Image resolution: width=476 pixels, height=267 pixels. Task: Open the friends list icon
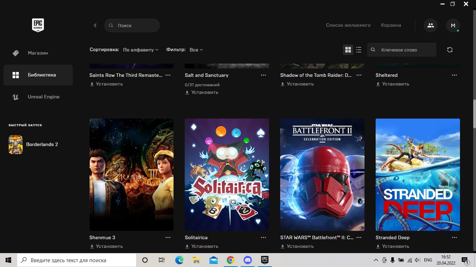point(431,25)
